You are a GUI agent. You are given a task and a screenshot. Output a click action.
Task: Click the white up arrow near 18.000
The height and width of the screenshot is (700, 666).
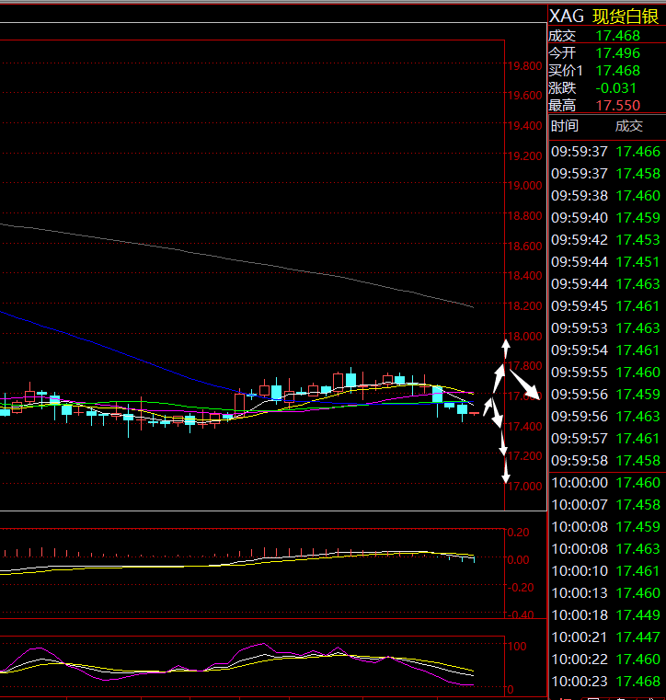(x=504, y=347)
